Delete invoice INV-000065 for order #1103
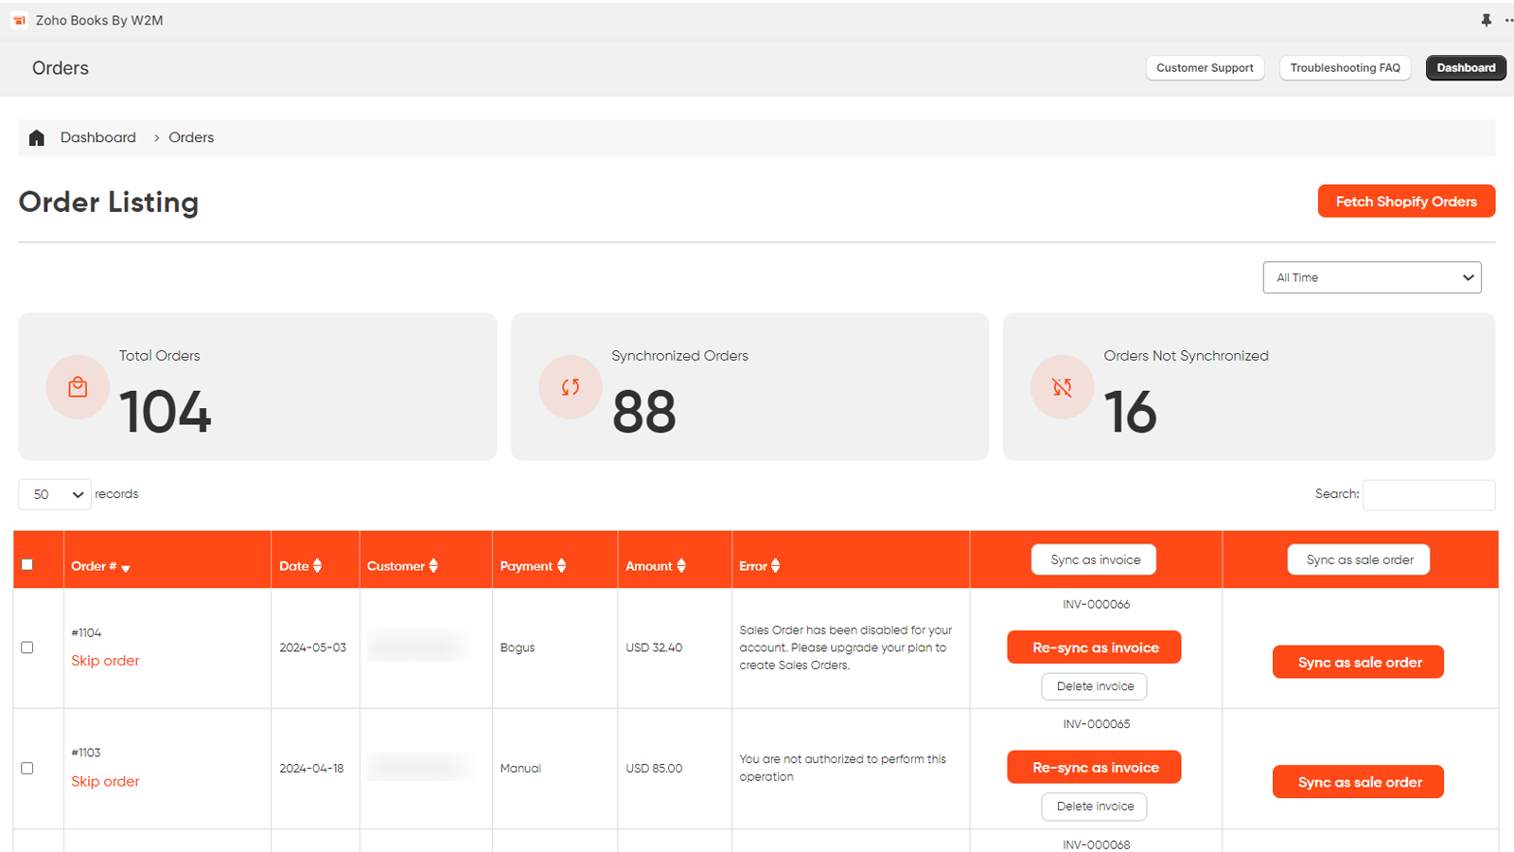 (x=1094, y=807)
